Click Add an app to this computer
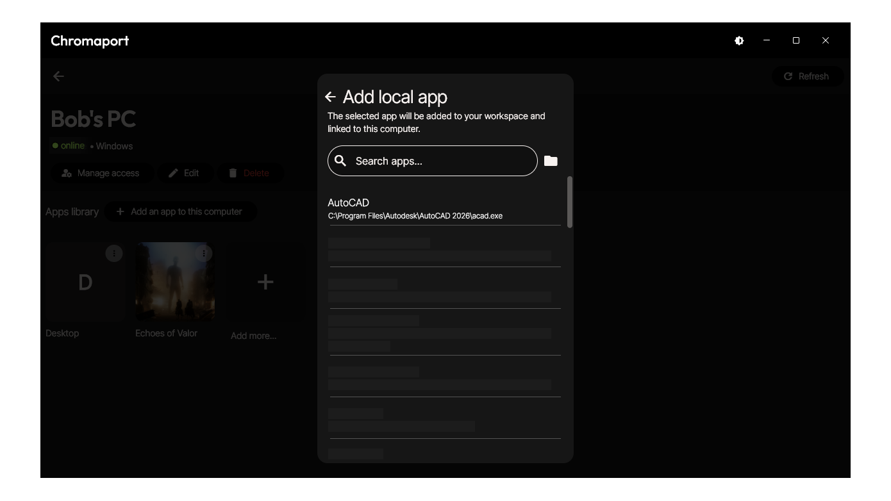The width and height of the screenshot is (891, 501). coord(179,211)
